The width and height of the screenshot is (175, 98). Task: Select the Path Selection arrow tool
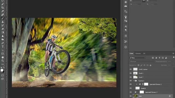point(2,50)
